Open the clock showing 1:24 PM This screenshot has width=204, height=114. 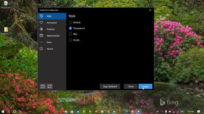click(190, 111)
